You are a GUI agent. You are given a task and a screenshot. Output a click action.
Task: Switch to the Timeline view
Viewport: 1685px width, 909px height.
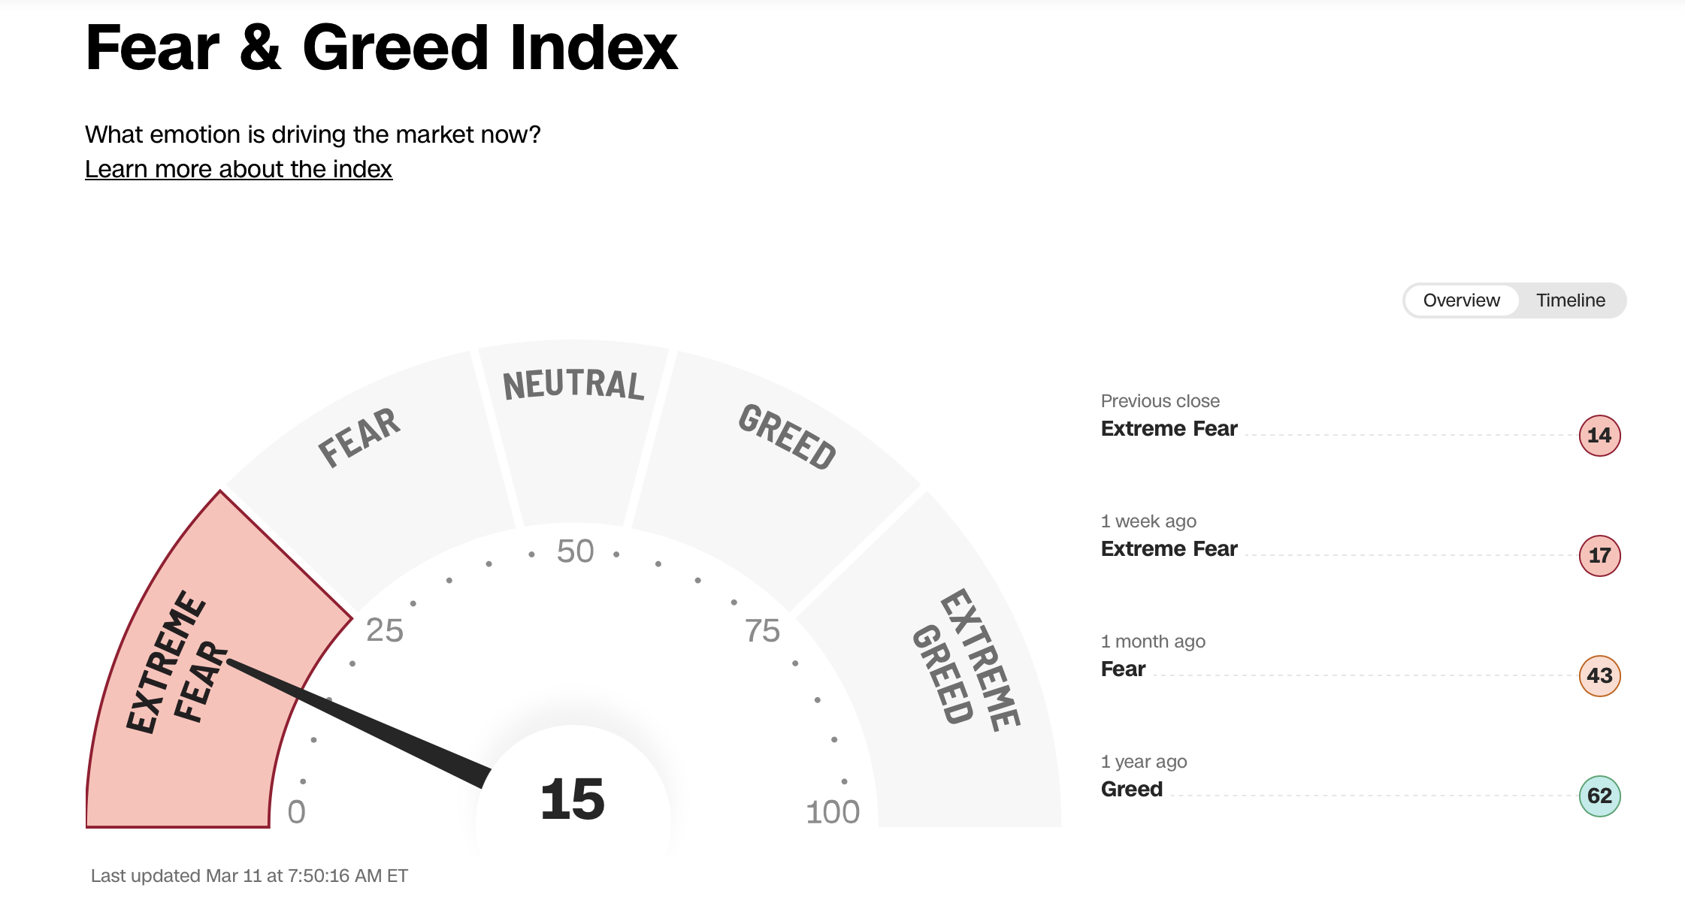1570,300
